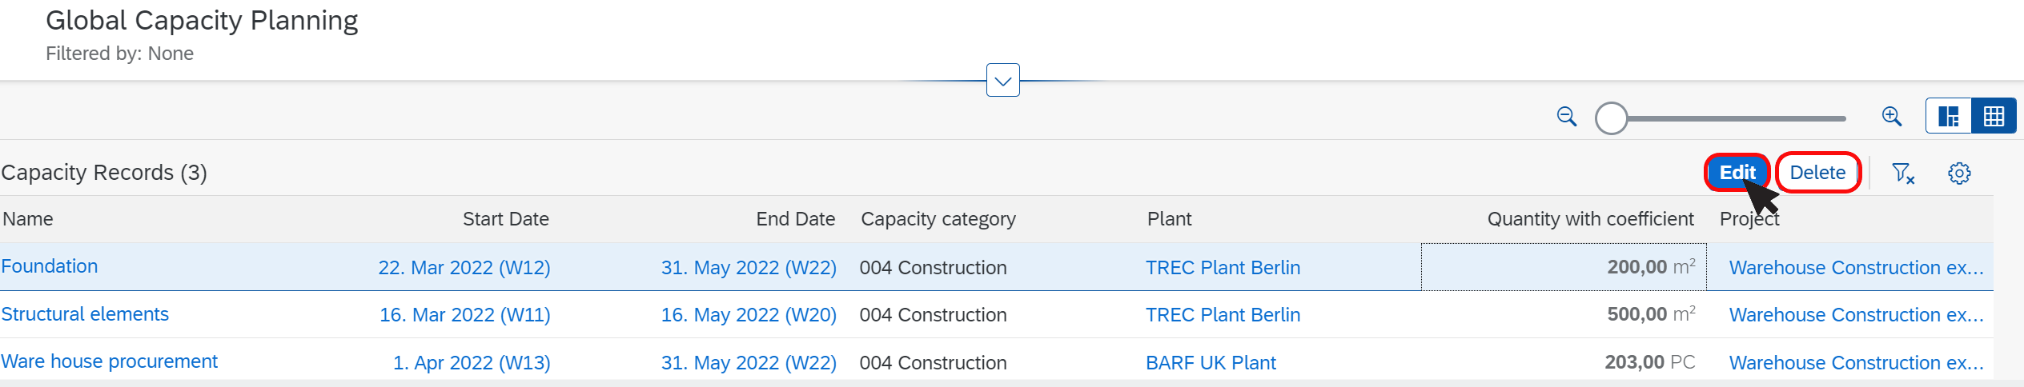Image resolution: width=2024 pixels, height=387 pixels.
Task: Open table settings gear icon
Action: 1959,173
